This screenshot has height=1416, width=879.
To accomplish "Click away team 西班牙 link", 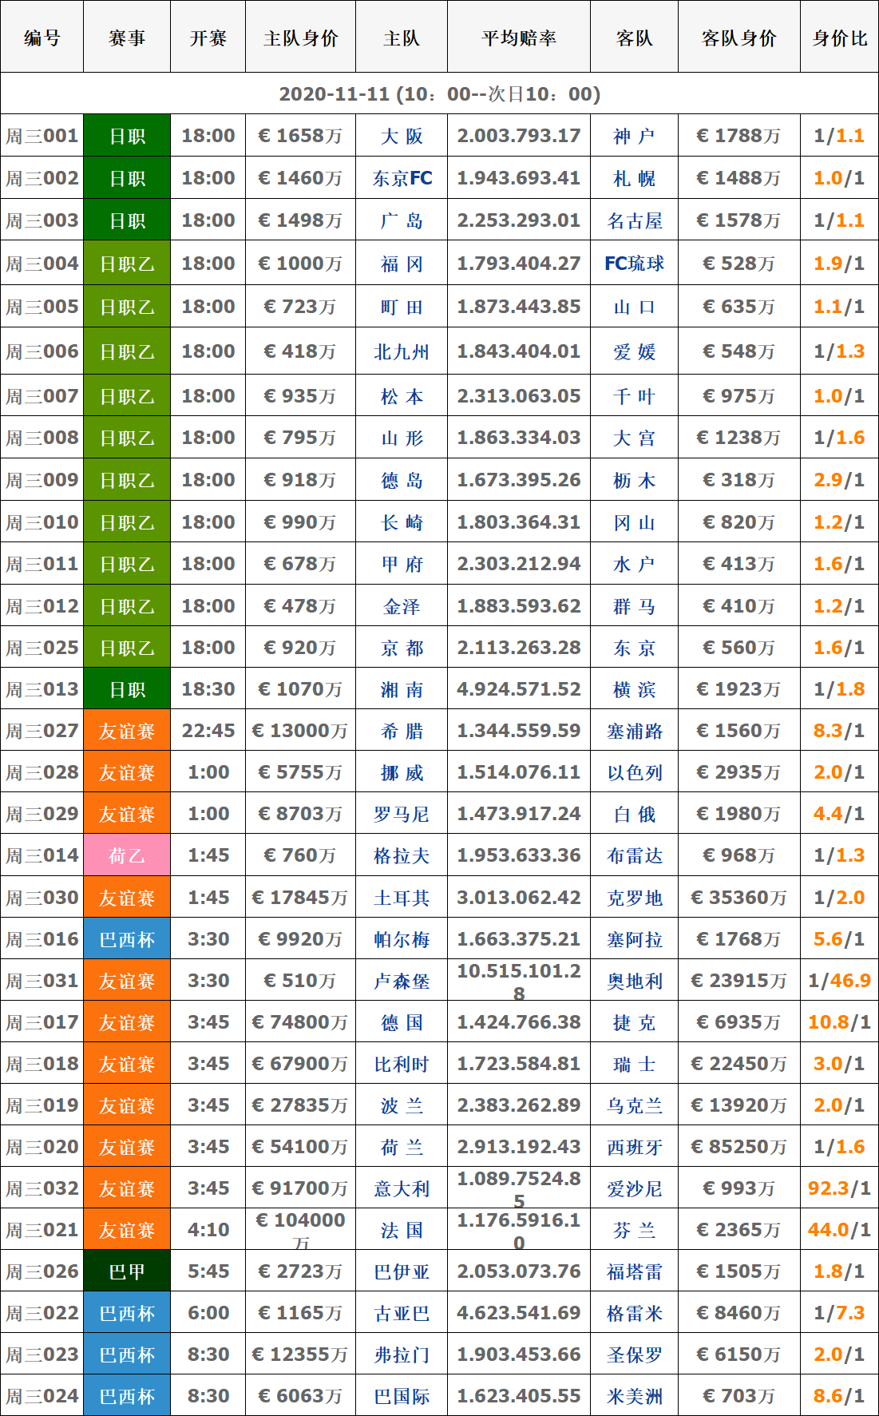I will click(x=634, y=1147).
